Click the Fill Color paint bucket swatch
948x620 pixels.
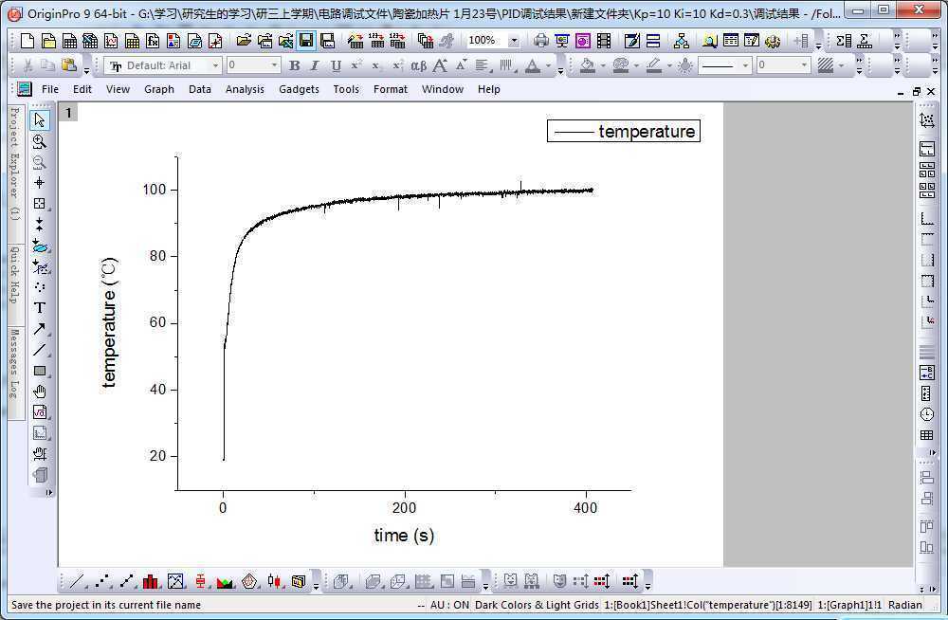(587, 65)
